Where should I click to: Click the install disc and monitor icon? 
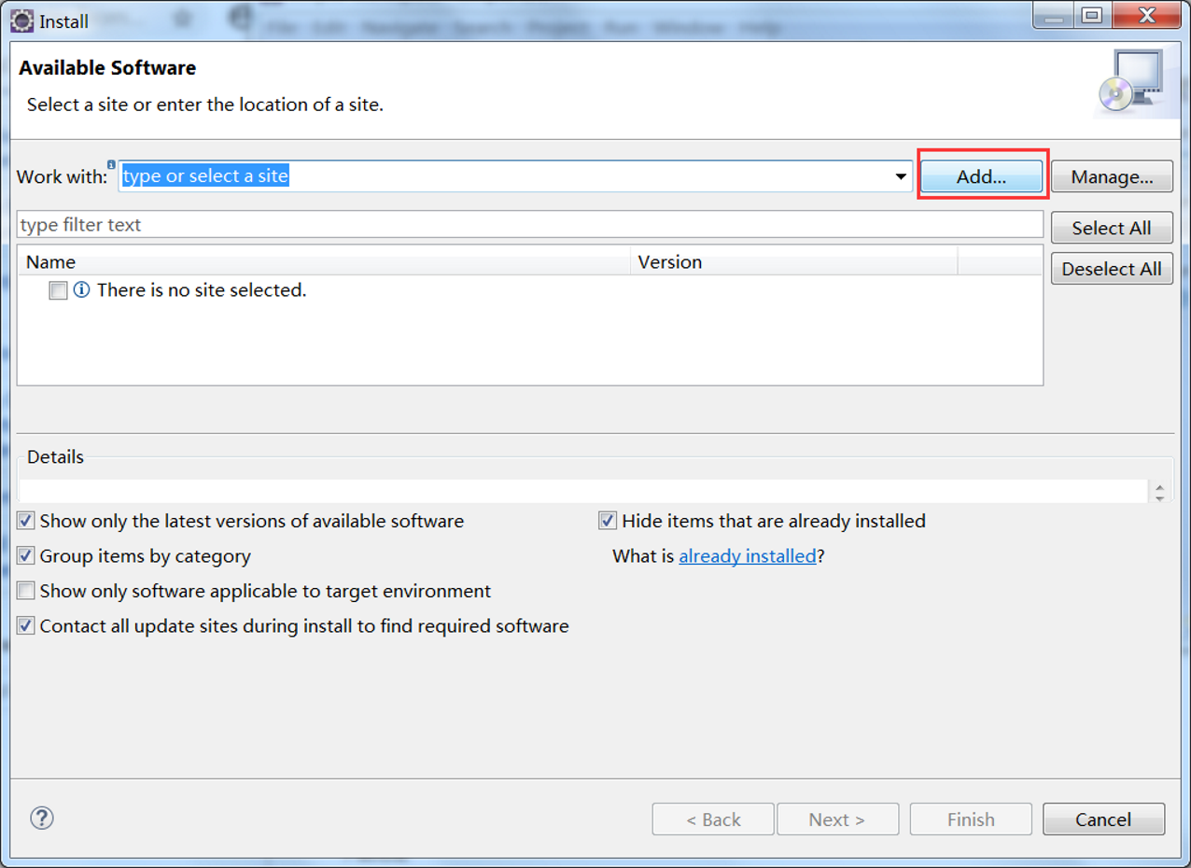[x=1130, y=82]
